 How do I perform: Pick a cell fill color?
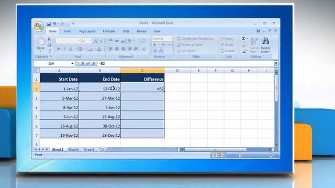[90, 49]
